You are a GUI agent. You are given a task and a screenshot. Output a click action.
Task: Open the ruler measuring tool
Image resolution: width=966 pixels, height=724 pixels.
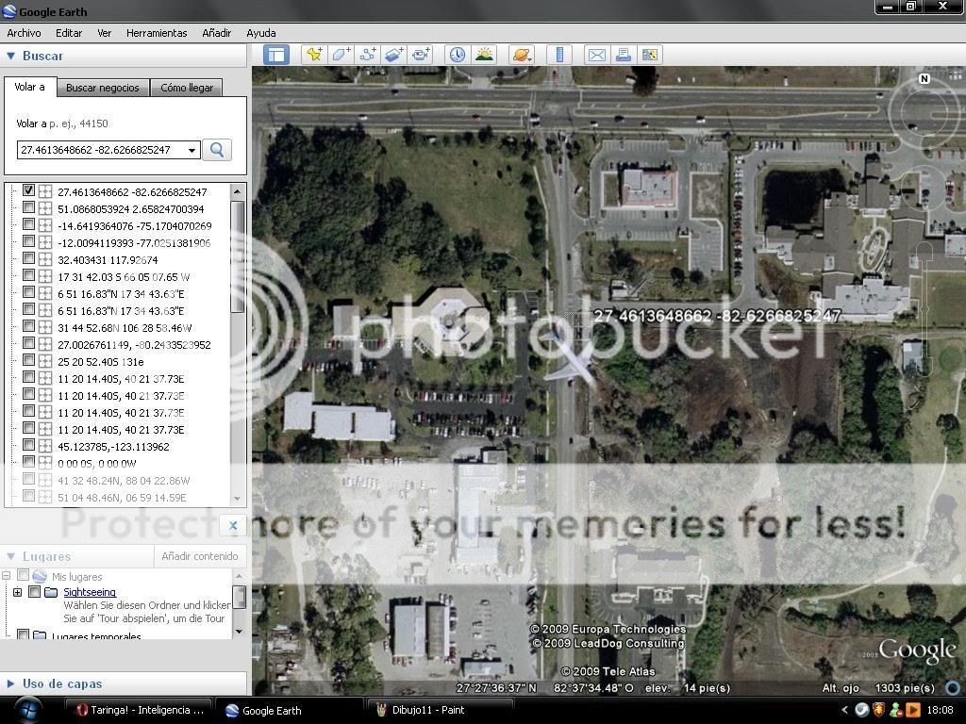[559, 55]
